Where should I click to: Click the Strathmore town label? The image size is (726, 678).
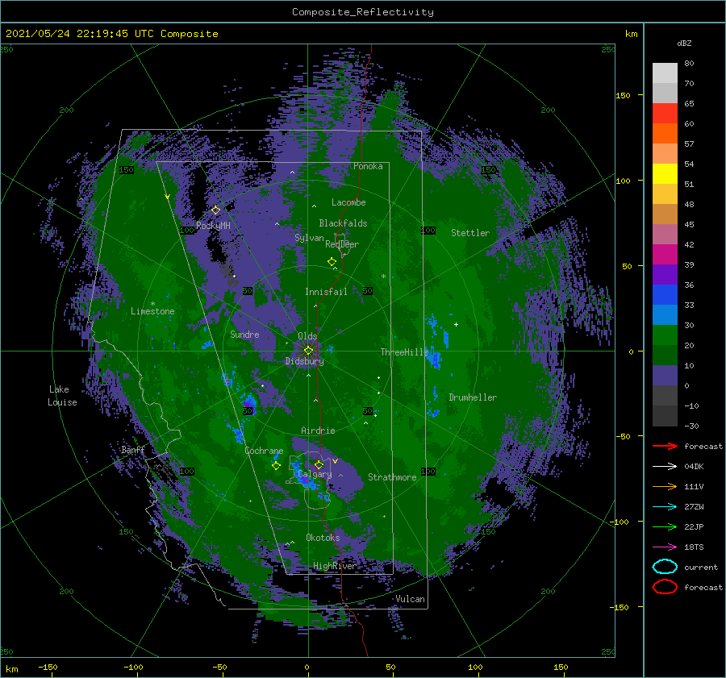[x=392, y=477]
